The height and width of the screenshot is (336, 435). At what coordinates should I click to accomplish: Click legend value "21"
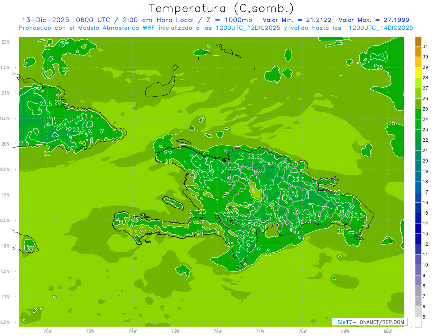pos(425,150)
